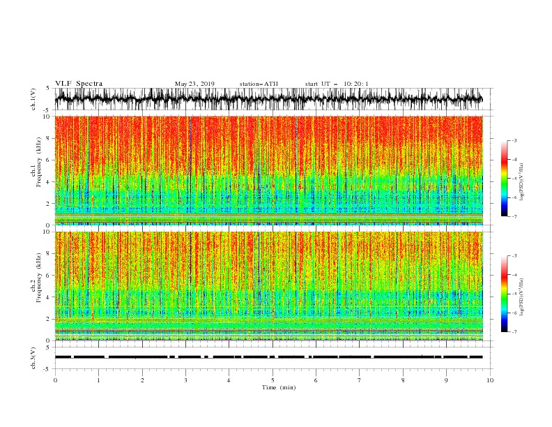Click the "ch.1(V)" axis label
552x427 pixels.
[33, 99]
